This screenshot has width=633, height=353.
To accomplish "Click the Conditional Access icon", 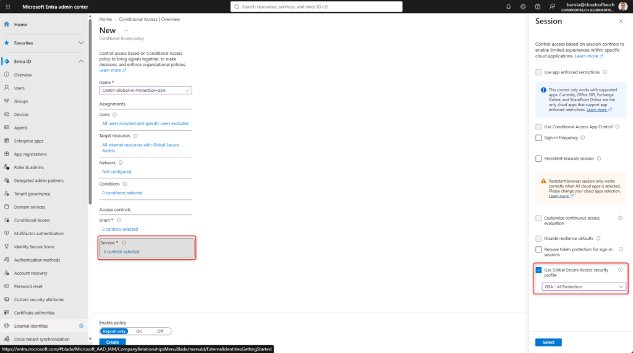I will (6, 220).
